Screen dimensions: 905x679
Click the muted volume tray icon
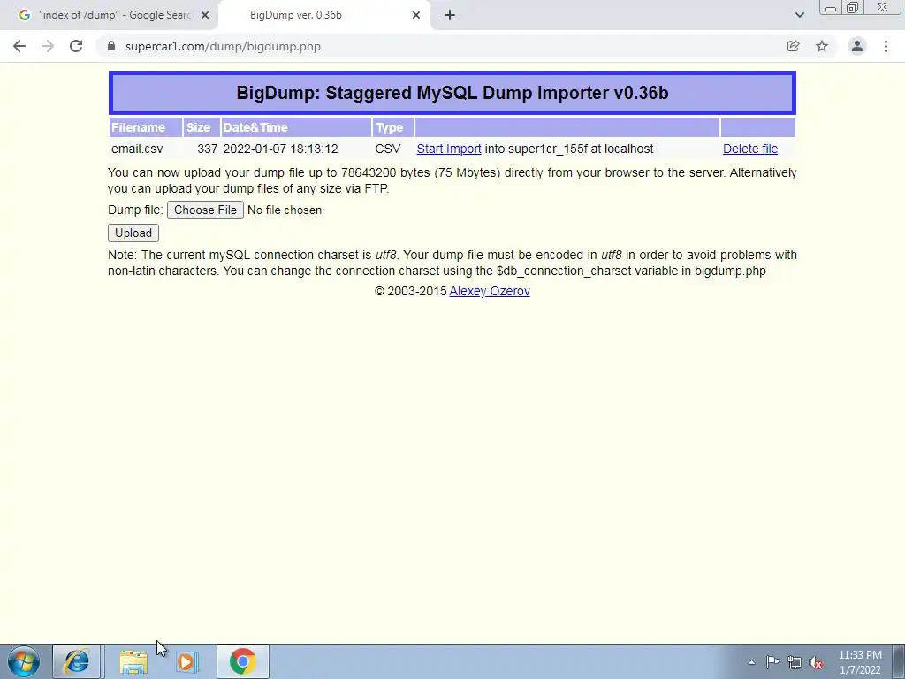point(816,662)
